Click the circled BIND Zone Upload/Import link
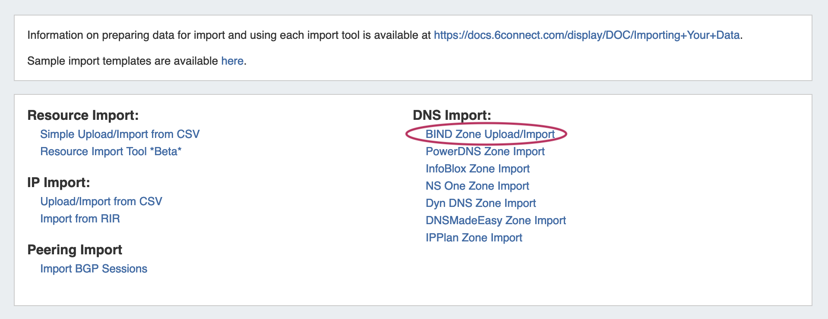The width and height of the screenshot is (828, 319). tap(490, 134)
